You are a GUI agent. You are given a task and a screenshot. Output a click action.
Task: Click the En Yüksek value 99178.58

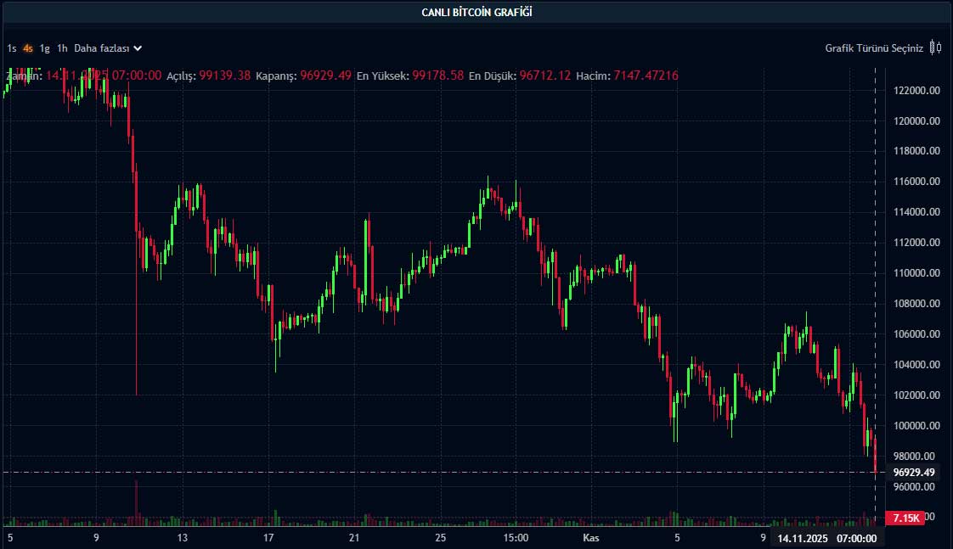436,76
